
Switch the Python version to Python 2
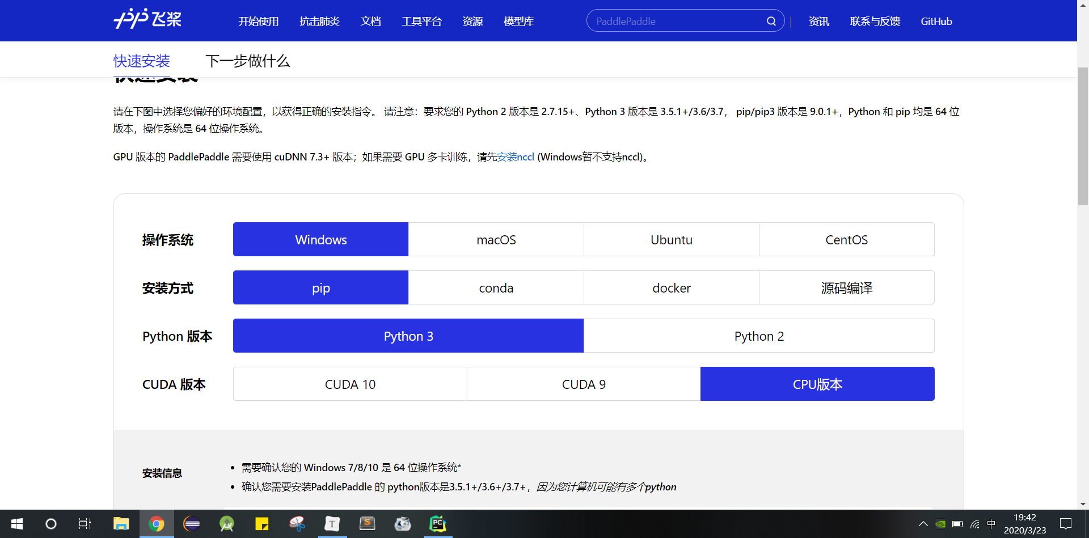click(x=759, y=336)
